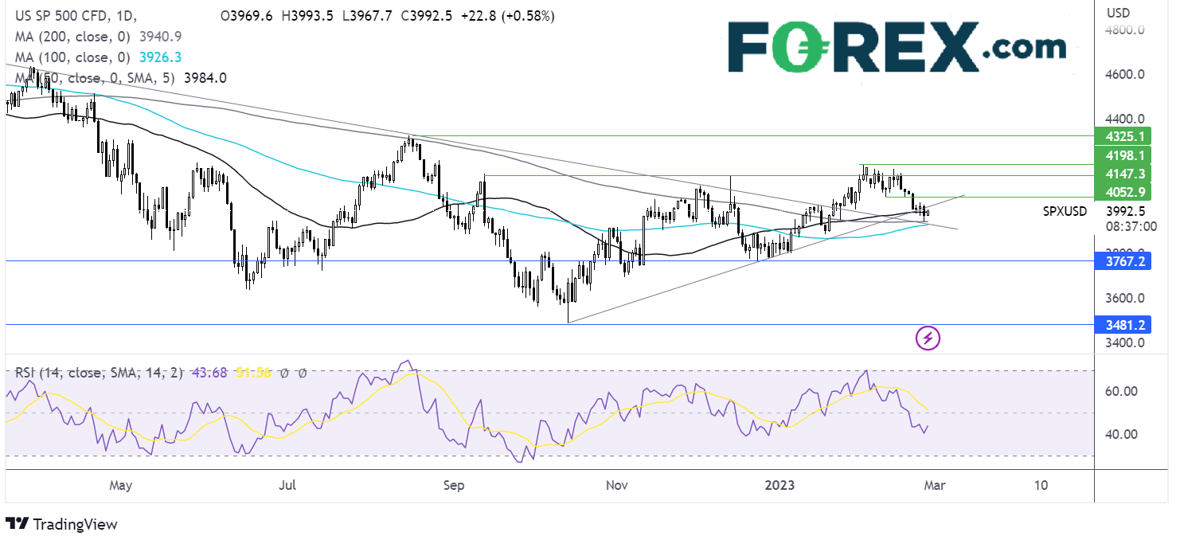The image size is (1180, 544).
Task: Click the 4147.3 green price label
Action: (1123, 173)
